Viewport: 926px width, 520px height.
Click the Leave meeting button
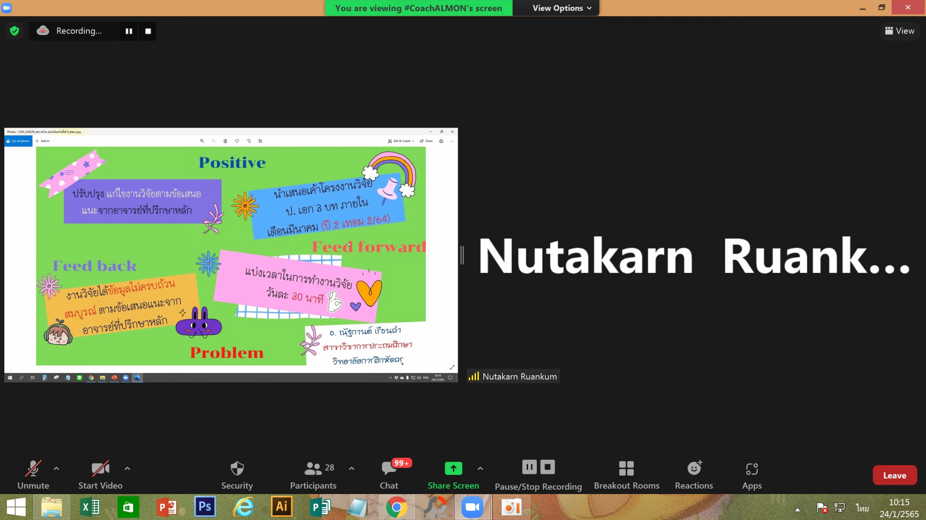pos(895,475)
